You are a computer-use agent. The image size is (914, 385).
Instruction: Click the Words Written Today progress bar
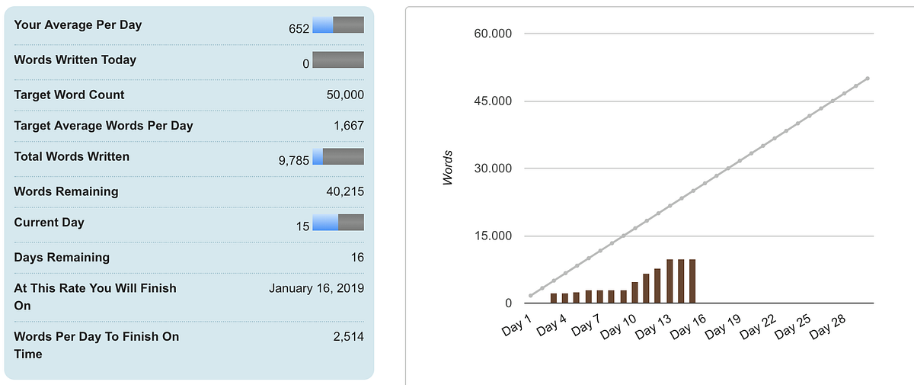click(338, 59)
